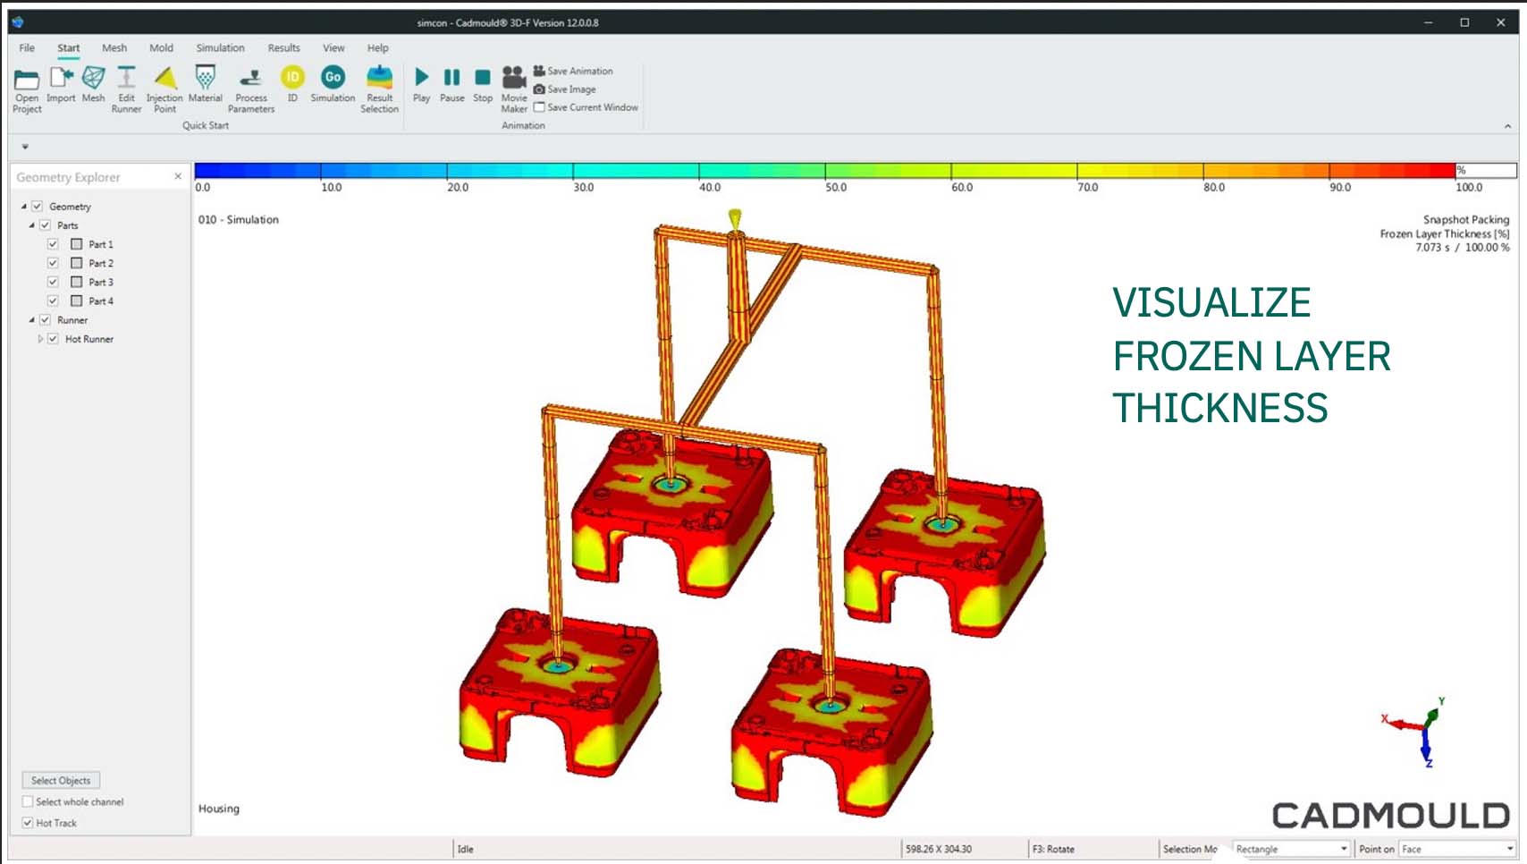This screenshot has height=864, width=1527.
Task: Open the quick access toolbar dropdown arrow
Action: (x=25, y=146)
